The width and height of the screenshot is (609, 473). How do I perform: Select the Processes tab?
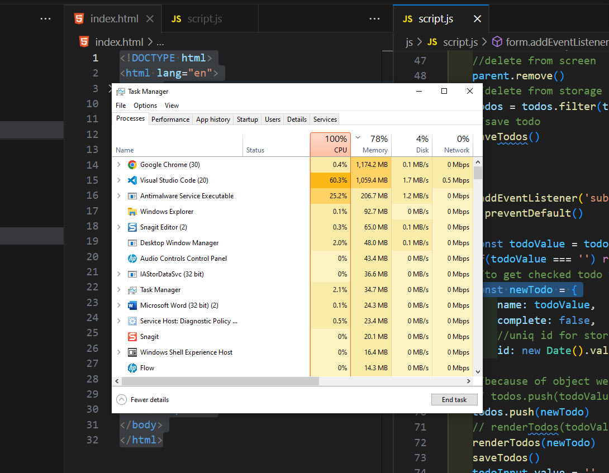pos(131,118)
